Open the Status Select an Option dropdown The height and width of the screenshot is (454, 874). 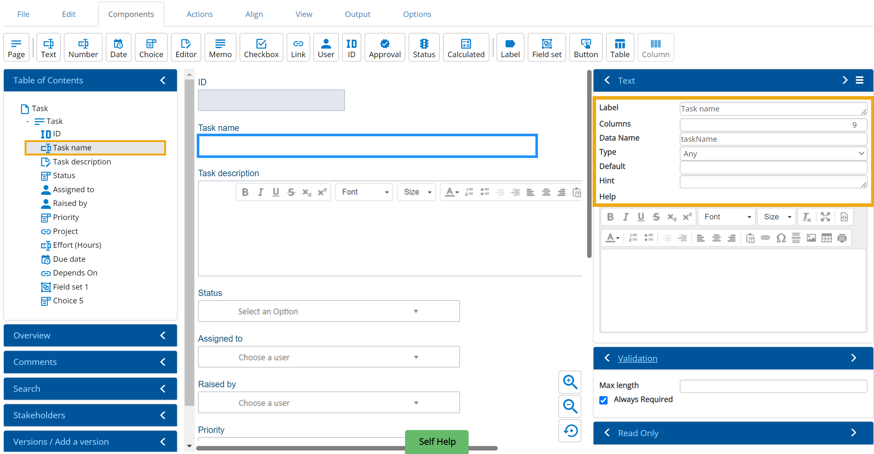coord(328,311)
